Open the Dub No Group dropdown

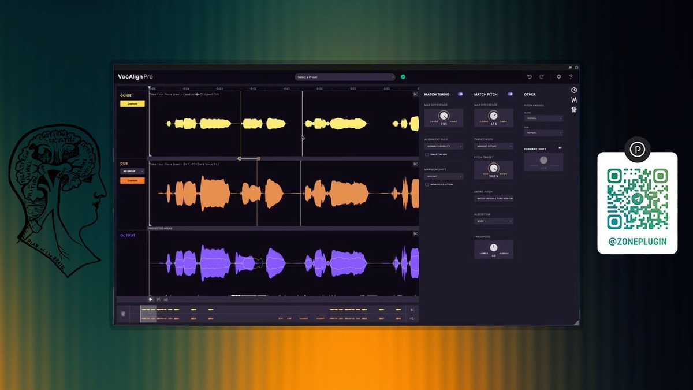click(132, 172)
